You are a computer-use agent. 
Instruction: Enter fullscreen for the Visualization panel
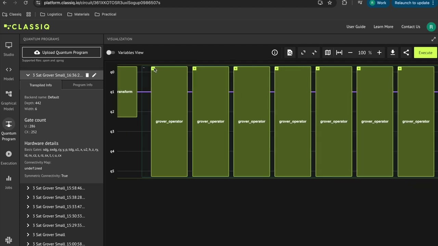pyautogui.click(x=433, y=39)
